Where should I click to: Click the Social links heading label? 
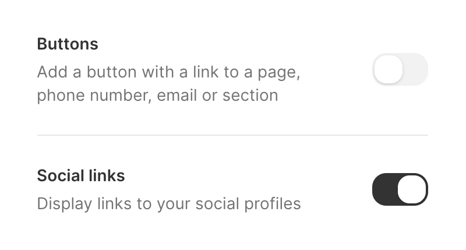pos(81,175)
